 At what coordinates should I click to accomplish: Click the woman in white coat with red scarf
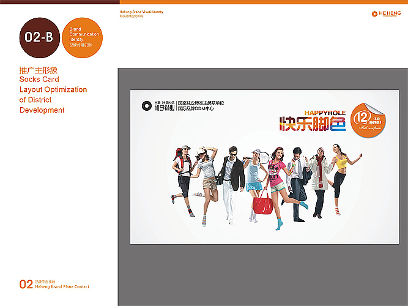(320, 182)
